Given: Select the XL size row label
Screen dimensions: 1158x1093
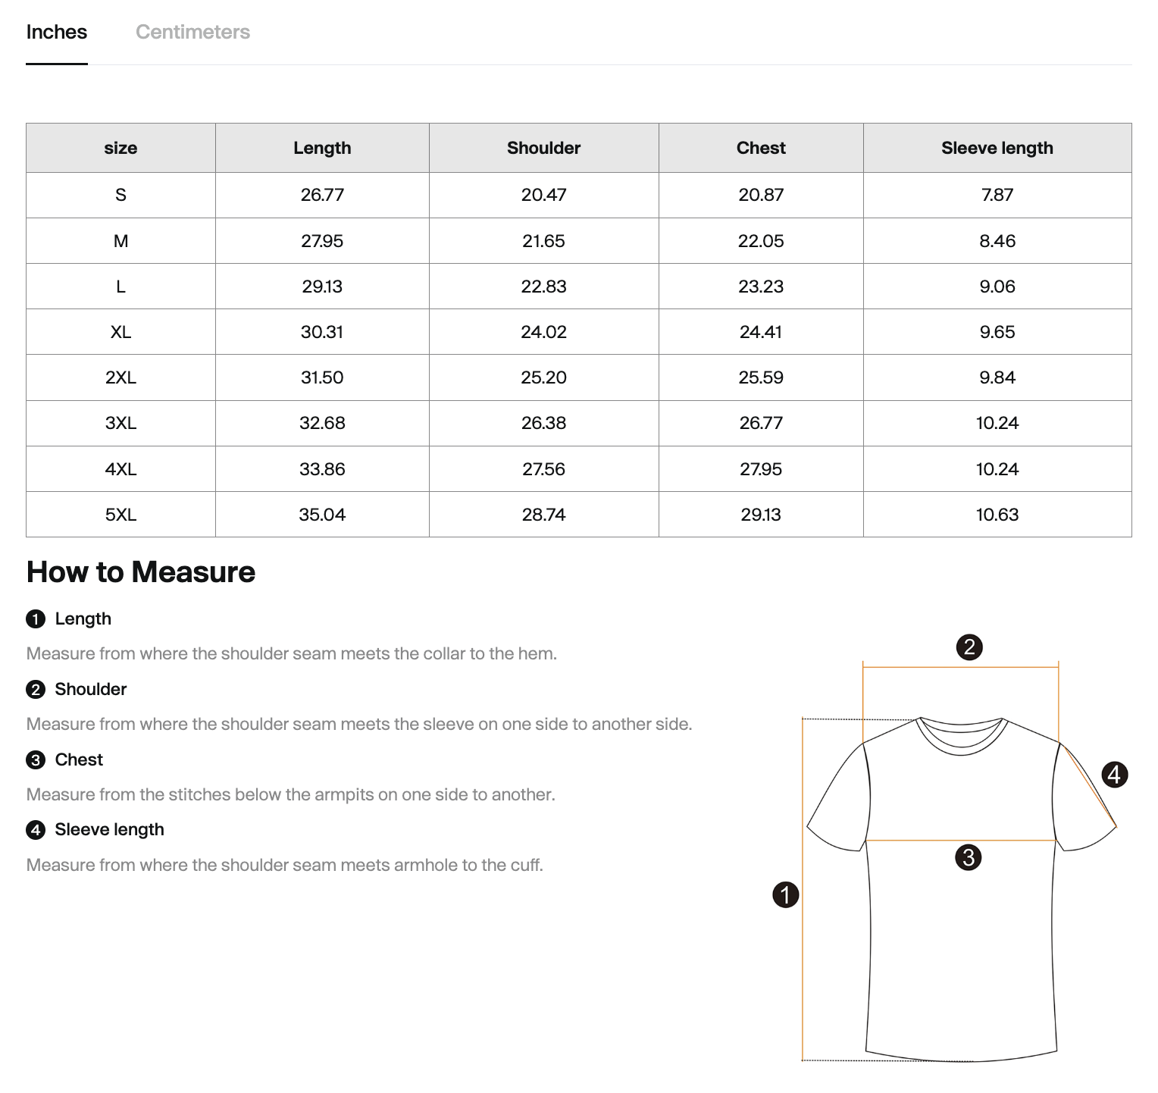Looking at the screenshot, I should 120,332.
